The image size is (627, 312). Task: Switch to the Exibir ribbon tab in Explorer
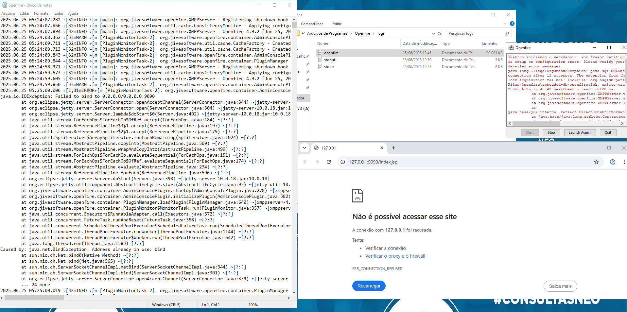(x=337, y=24)
